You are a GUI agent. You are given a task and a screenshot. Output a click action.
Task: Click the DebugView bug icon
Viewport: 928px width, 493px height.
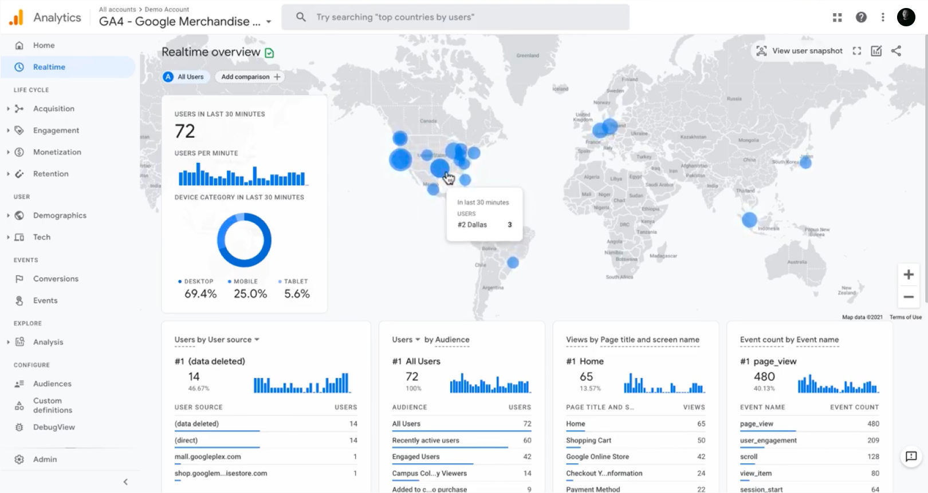pos(19,427)
